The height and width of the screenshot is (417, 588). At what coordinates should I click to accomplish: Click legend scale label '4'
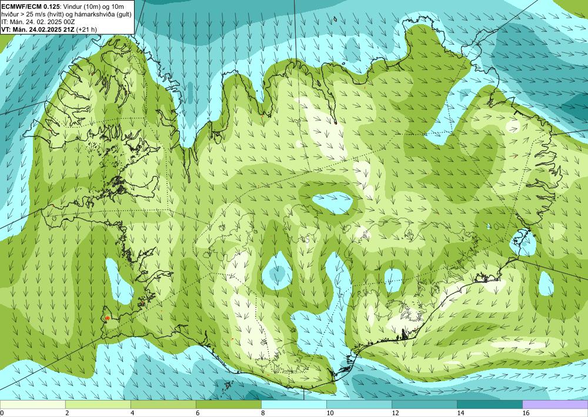pyautogui.click(x=132, y=413)
